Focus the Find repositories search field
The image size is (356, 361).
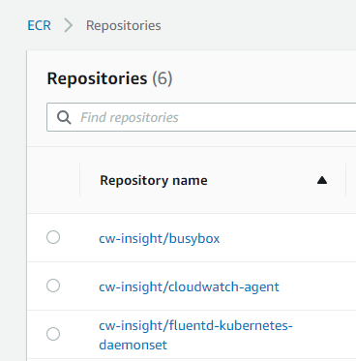point(201,117)
